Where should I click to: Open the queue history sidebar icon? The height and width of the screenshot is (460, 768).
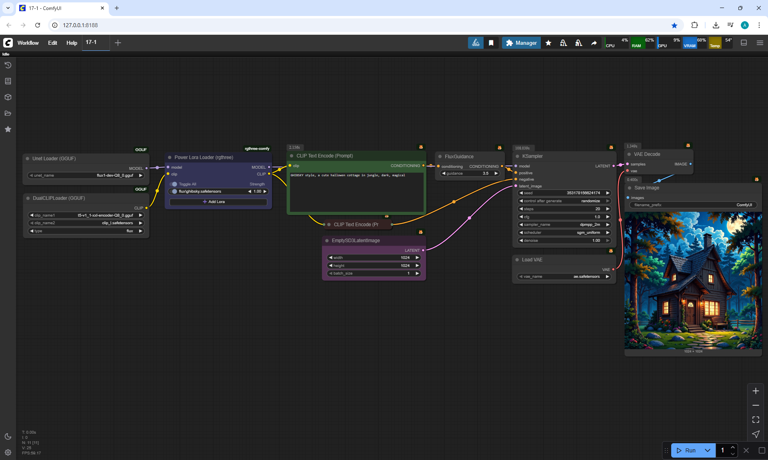(x=8, y=65)
